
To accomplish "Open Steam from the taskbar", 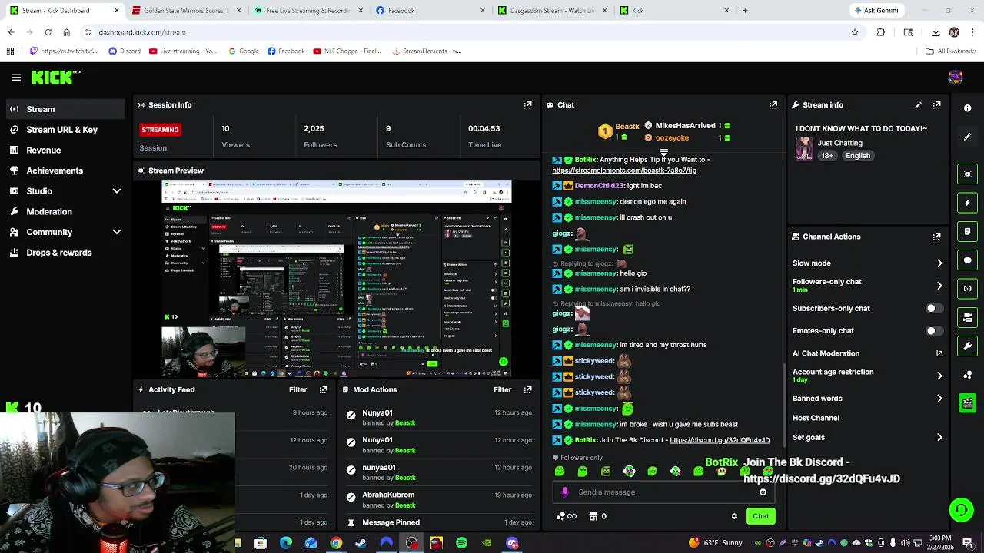I will pos(361,543).
